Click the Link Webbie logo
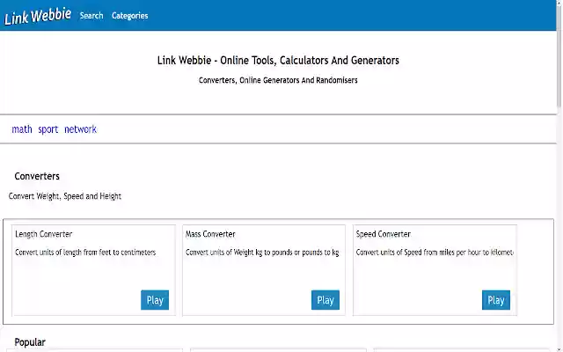 38,16
